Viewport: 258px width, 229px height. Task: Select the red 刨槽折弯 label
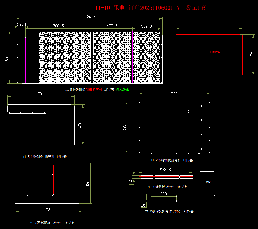[x=215, y=52]
